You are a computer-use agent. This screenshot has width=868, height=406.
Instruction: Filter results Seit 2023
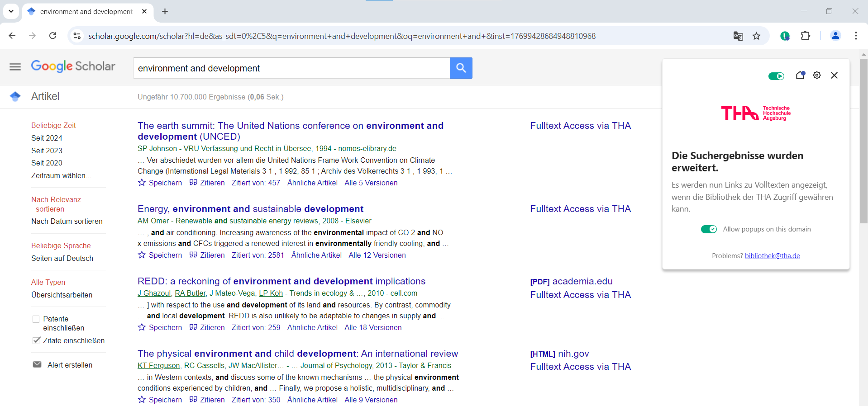(47, 151)
